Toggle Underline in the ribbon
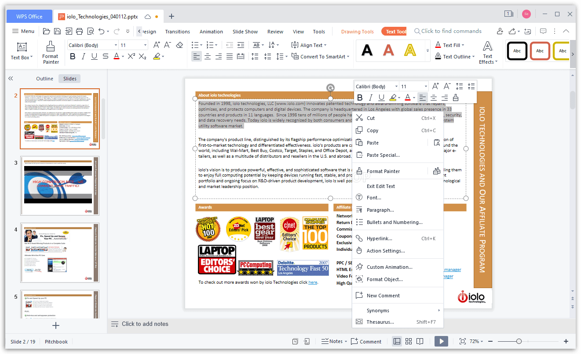Image resolution: width=581 pixels, height=354 pixels. click(94, 57)
